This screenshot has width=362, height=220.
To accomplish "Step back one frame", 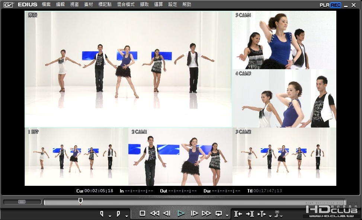I will (167, 214).
